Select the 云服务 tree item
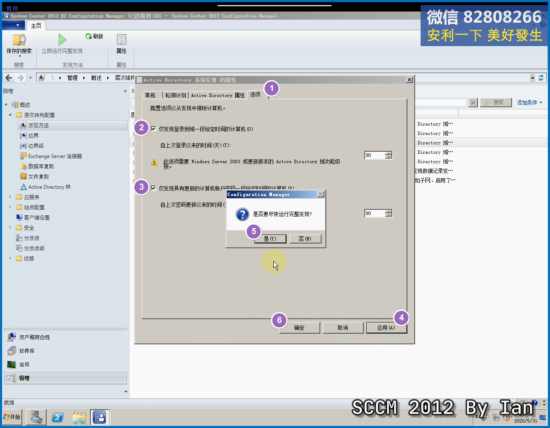550x428 pixels. pyautogui.click(x=32, y=197)
